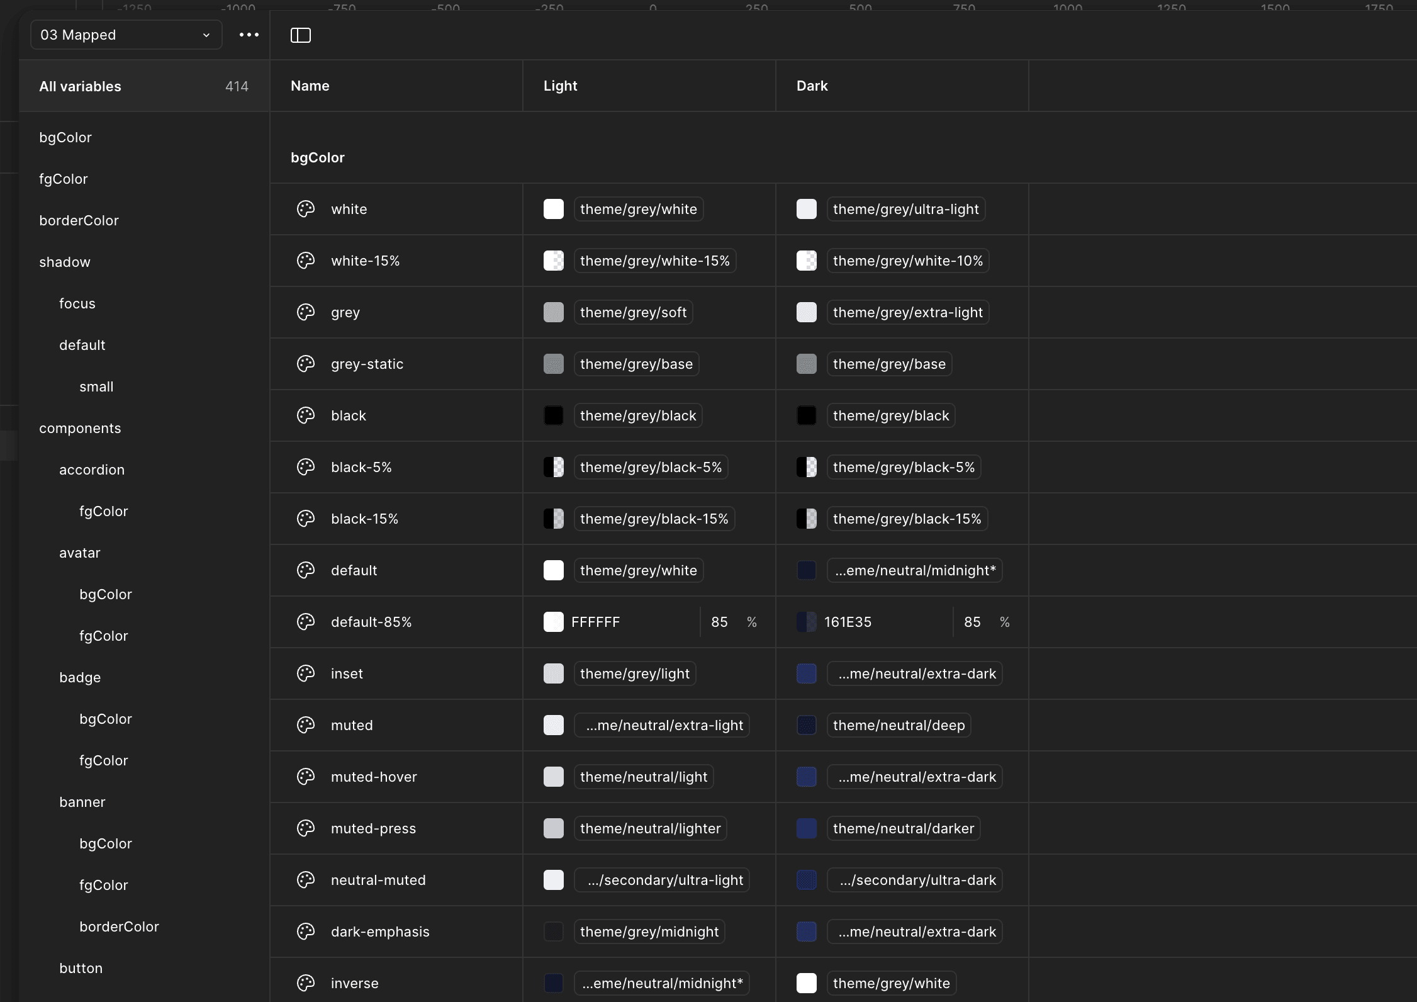The width and height of the screenshot is (1417, 1002).
Task: Edit the FFFFFF hex value for default-85%
Action: [x=595, y=622]
